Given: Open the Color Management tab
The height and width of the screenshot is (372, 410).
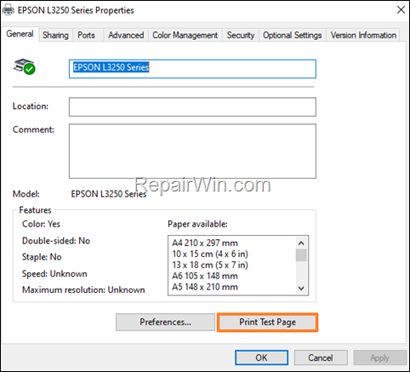Looking at the screenshot, I should 185,35.
